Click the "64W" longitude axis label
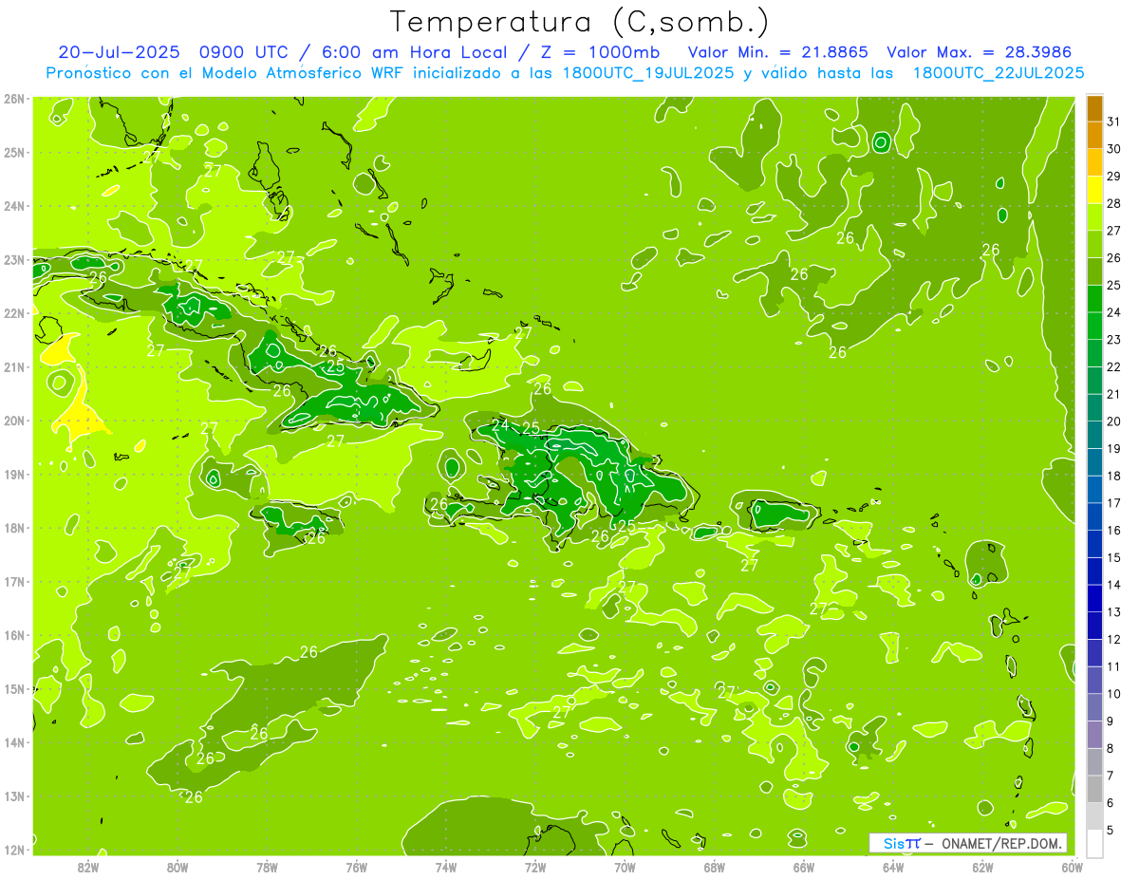Image resolution: width=1139 pixels, height=880 pixels. click(893, 867)
